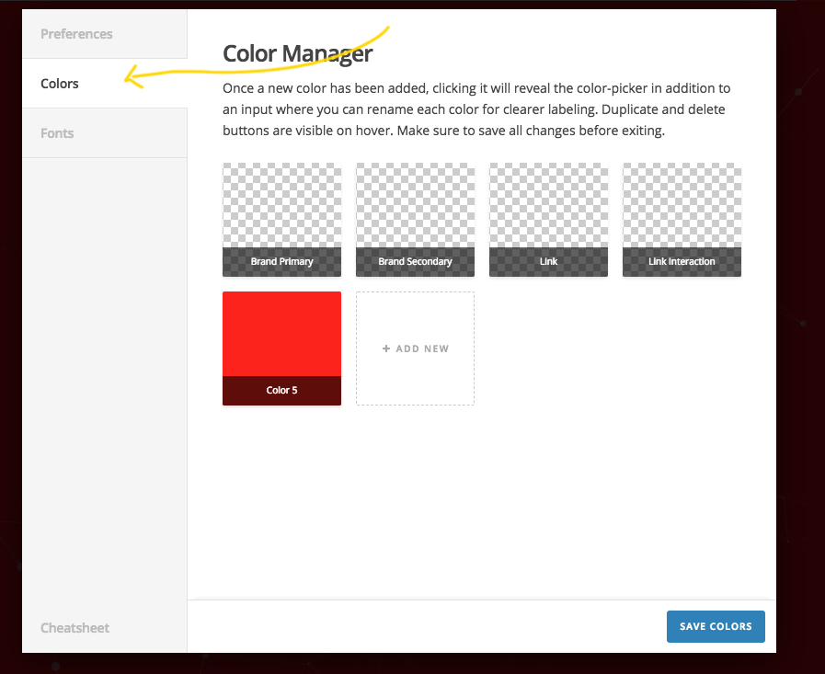Click the Add New color tile
825x674 pixels.
click(415, 348)
